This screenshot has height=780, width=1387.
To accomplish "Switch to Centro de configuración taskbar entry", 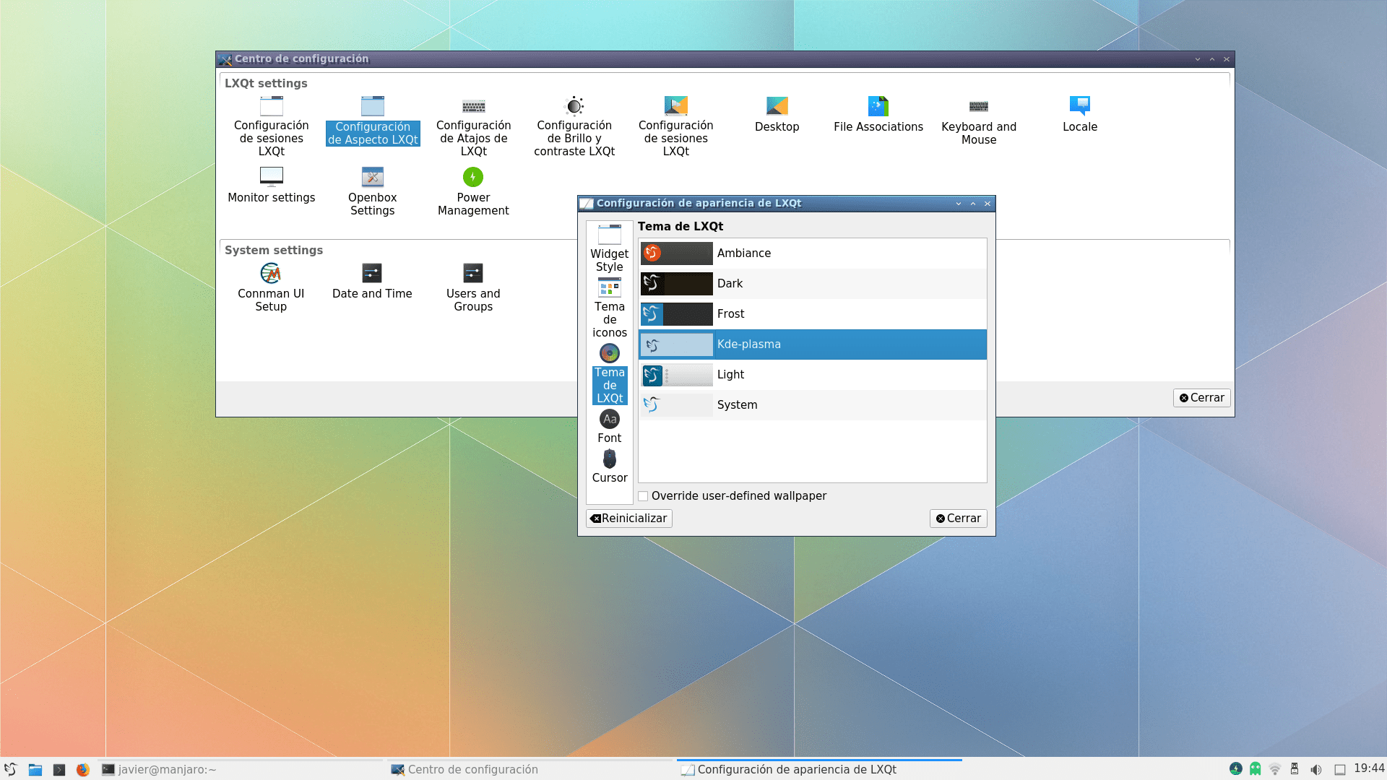I will tap(530, 770).
